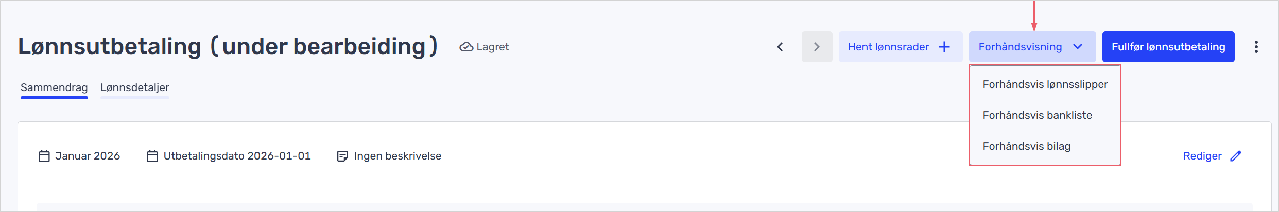Switch to the Lønnsdetaljer tab
The image size is (1279, 212).
coord(135,87)
